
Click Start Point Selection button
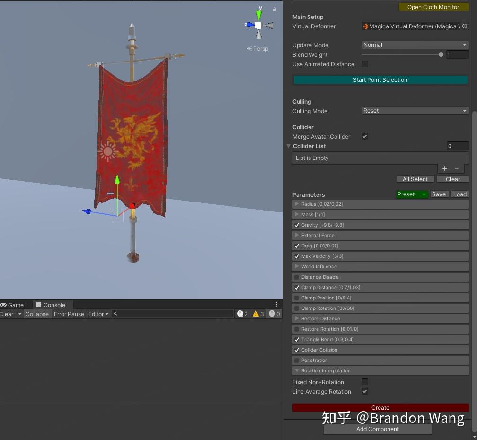[x=380, y=79]
